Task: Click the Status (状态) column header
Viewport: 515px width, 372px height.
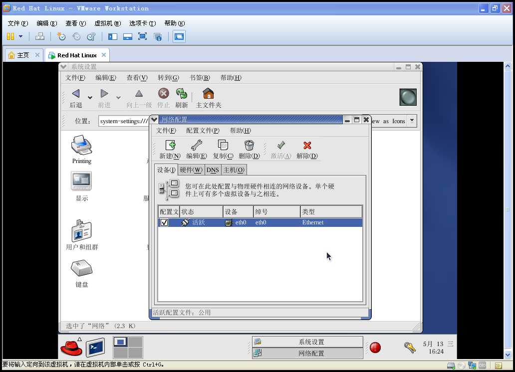Action: coord(201,212)
